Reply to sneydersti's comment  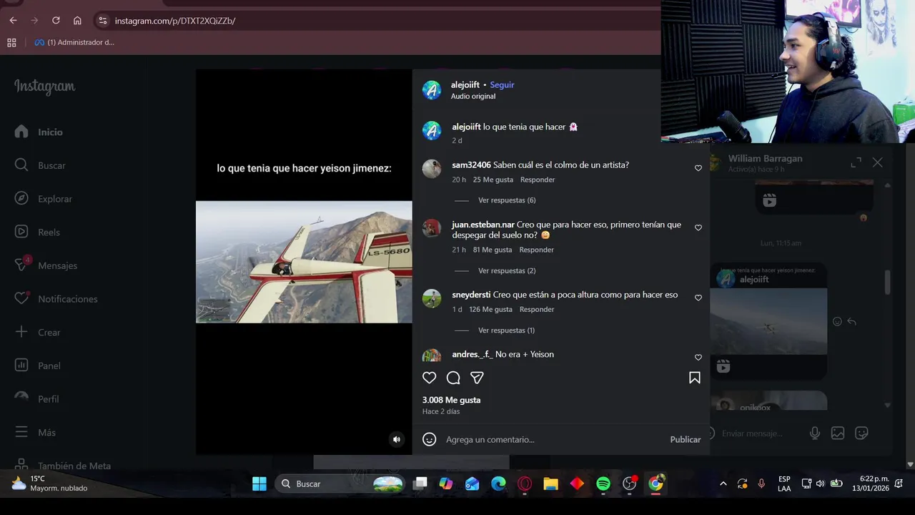[537, 309]
